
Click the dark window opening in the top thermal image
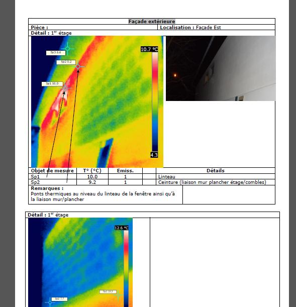click(106, 152)
